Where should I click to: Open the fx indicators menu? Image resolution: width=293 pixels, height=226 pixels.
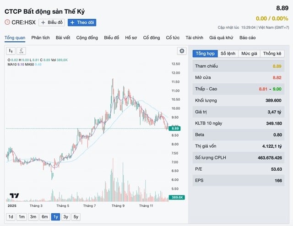(x=22, y=51)
